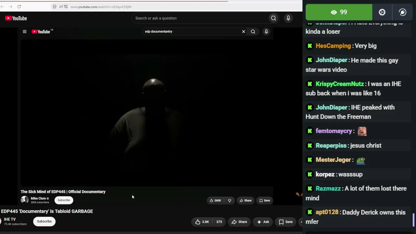Click the "75.4K subscribers" count under IHE TV
Screen dimensions: 416x234
(x=15, y=224)
